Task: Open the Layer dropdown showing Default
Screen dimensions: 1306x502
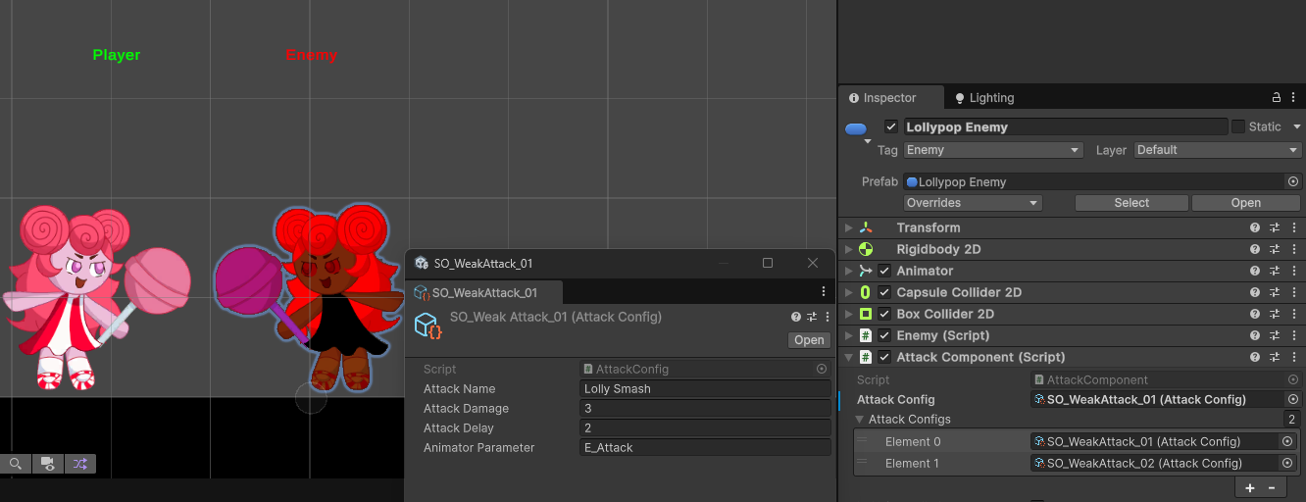Action: point(1217,150)
